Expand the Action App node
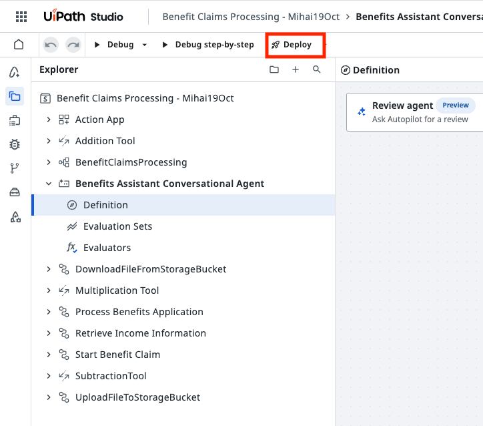The image size is (483, 426). 49,120
